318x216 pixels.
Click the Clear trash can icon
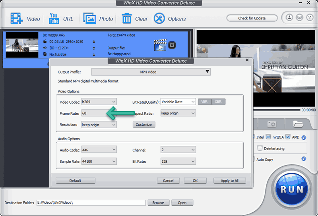point(127,18)
